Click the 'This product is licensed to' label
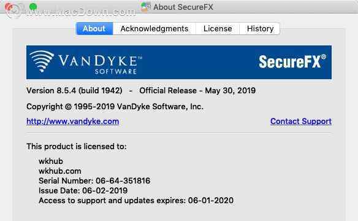This screenshot has width=358, height=221. (77, 146)
